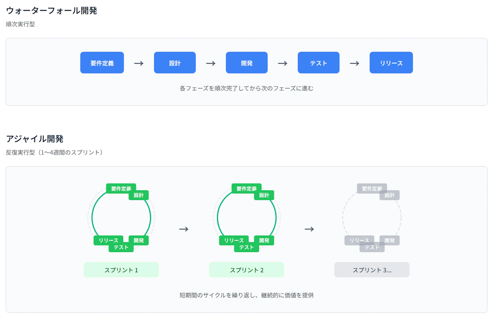Click 設計 tag in Sprint 2 circle
The image size is (496, 316).
click(264, 195)
